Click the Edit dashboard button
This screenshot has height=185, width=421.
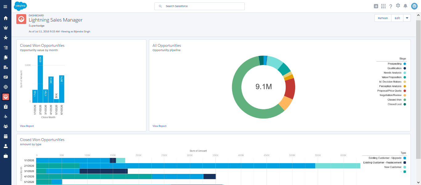(x=397, y=18)
